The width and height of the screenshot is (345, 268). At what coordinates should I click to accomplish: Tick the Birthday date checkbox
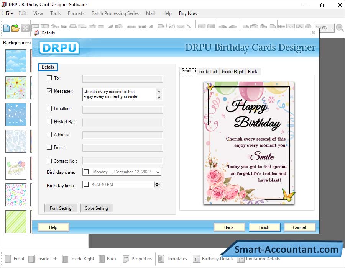(86, 172)
